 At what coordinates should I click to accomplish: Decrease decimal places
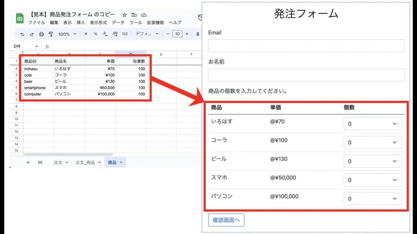105,34
